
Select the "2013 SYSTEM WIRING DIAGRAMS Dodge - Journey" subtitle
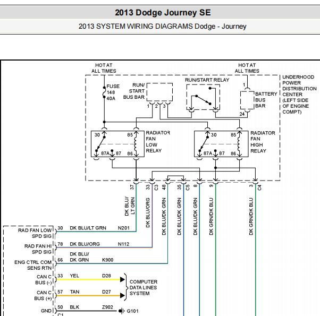point(163,27)
